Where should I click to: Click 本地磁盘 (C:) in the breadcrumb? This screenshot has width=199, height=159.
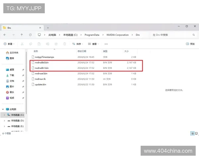tap(70, 35)
